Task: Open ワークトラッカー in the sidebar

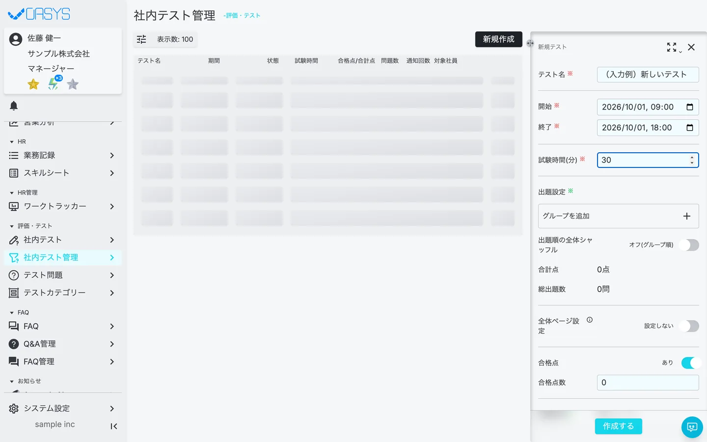Action: pos(63,206)
